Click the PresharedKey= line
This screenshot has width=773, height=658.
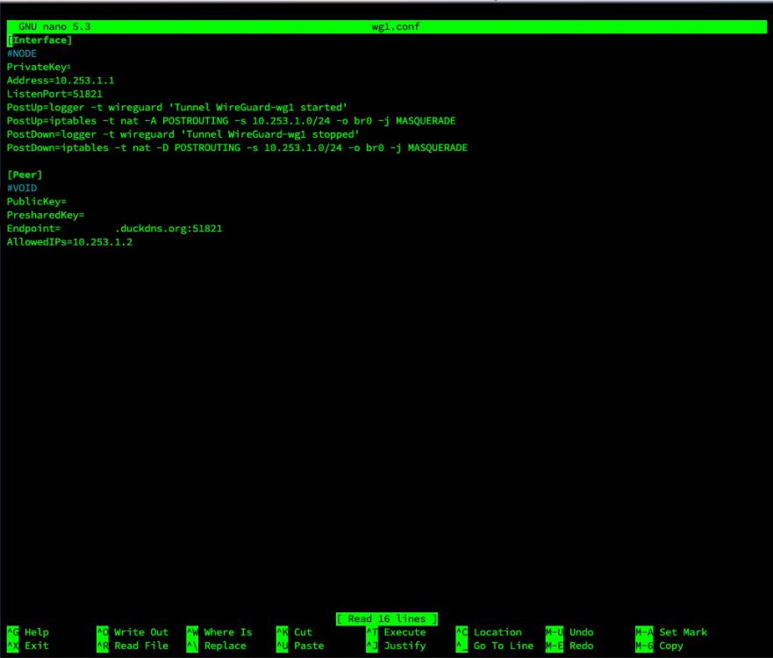46,215
